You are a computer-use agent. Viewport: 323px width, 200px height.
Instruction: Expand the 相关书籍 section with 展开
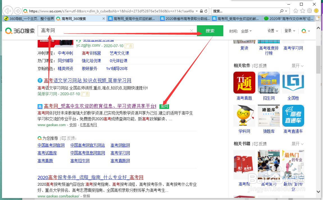(x=297, y=144)
